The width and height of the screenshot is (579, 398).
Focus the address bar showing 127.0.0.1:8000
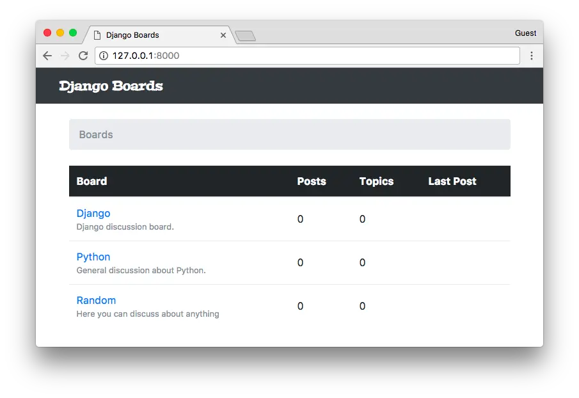tap(307, 56)
